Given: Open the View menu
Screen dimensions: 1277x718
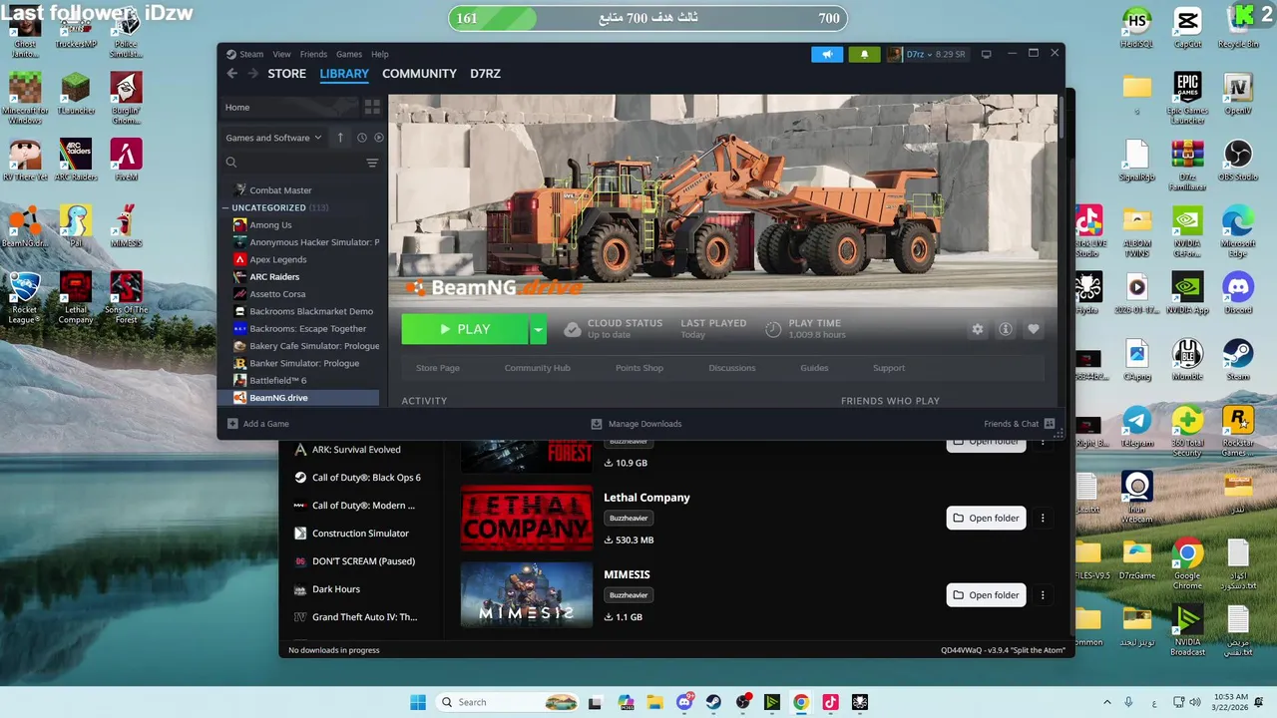Looking at the screenshot, I should (282, 54).
